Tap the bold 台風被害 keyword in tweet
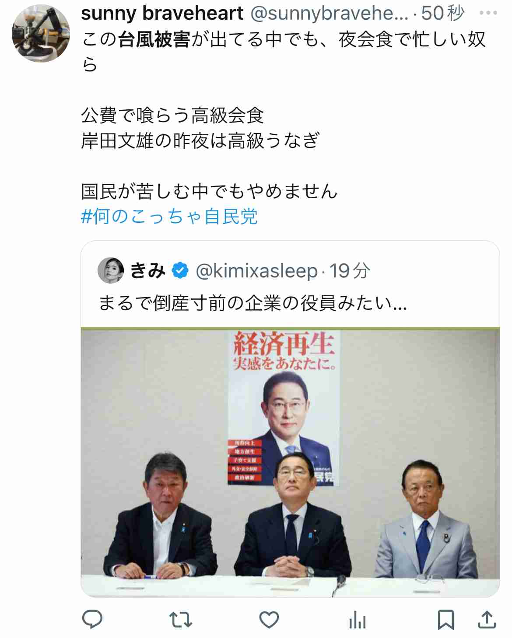Viewport: 512px width, 638px height. 154,40
